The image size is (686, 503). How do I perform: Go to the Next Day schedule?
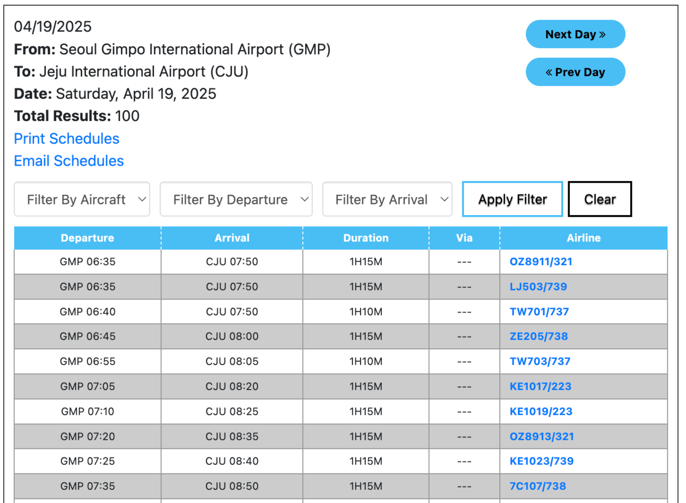575,35
